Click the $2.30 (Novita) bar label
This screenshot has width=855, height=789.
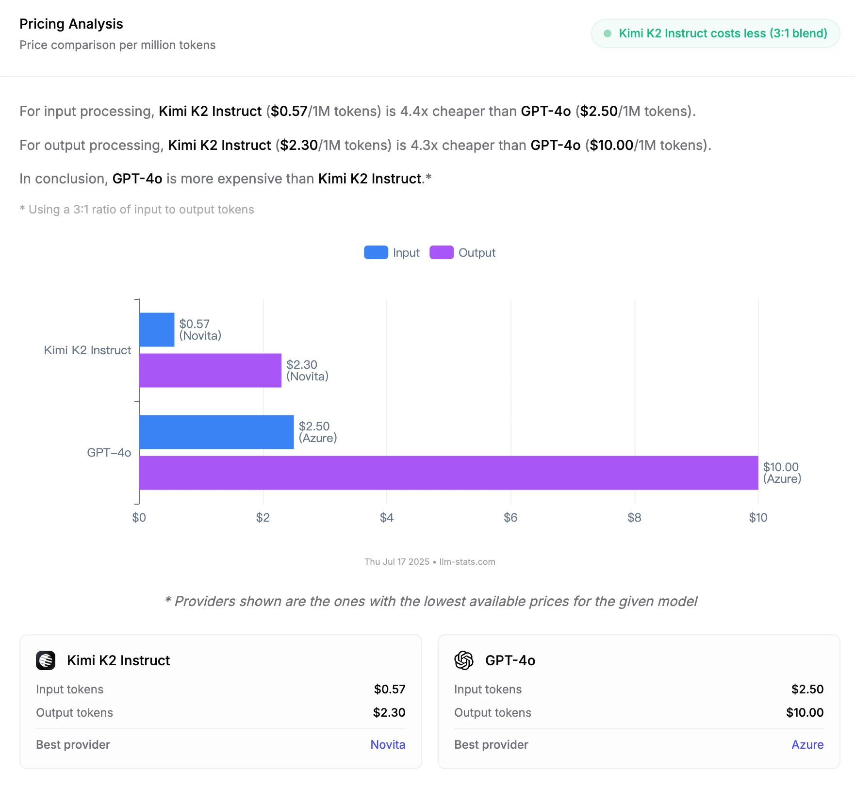tap(308, 370)
